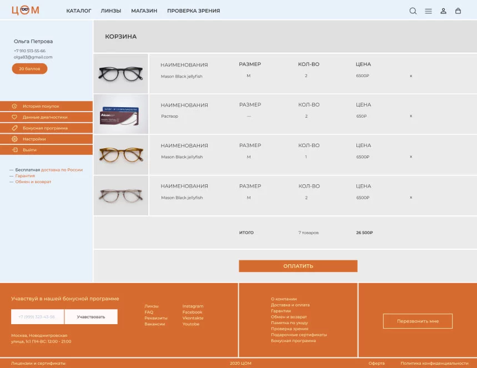The image size is (477, 368).
Task: Open Настройки in the sidebar
Action: point(46,139)
